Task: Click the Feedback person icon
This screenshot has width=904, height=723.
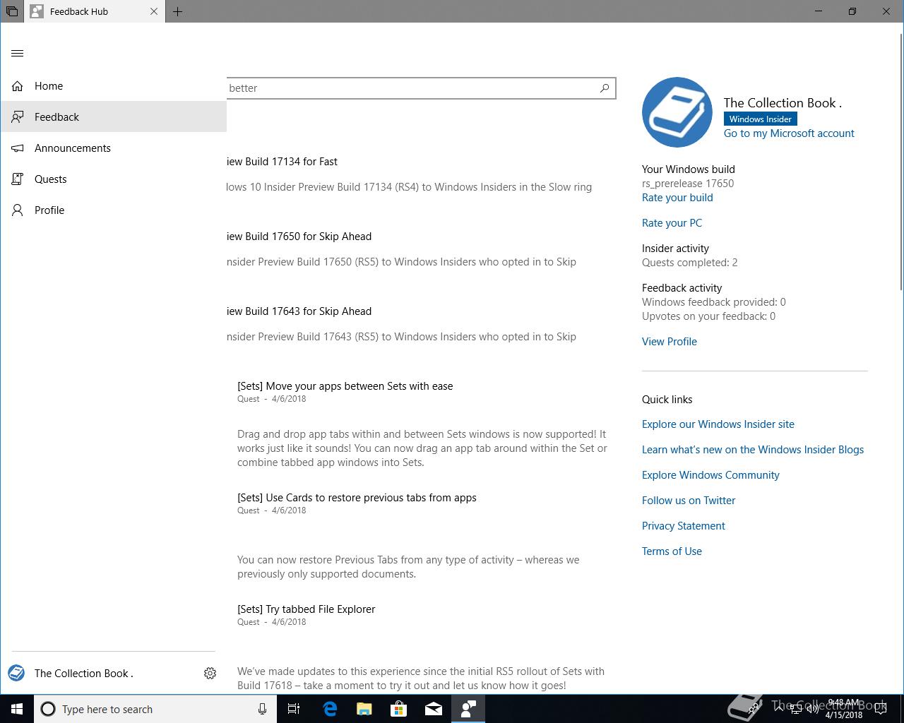Action: (18, 117)
